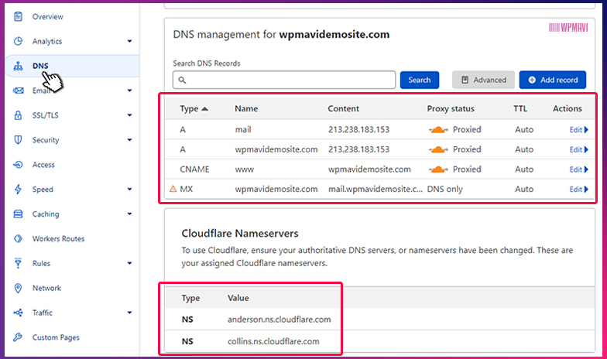Viewport: 607px width, 359px height.
Task: Click the blue Search button
Action: click(x=420, y=80)
